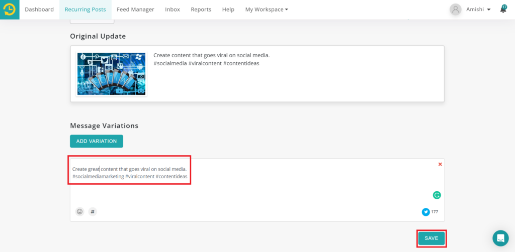Click the RecurPost clock logo

point(10,10)
